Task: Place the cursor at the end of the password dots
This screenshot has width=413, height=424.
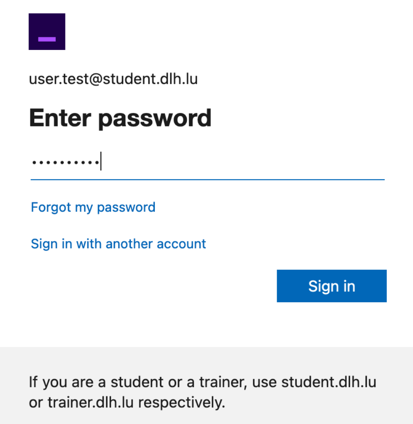Action: point(100,162)
